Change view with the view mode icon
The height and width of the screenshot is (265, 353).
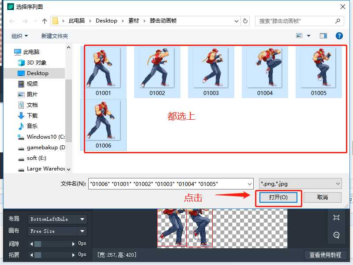point(299,36)
